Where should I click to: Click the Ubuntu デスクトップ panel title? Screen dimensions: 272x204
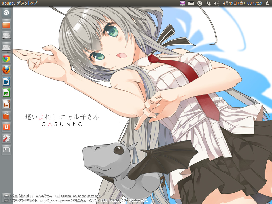(x=19, y=3)
